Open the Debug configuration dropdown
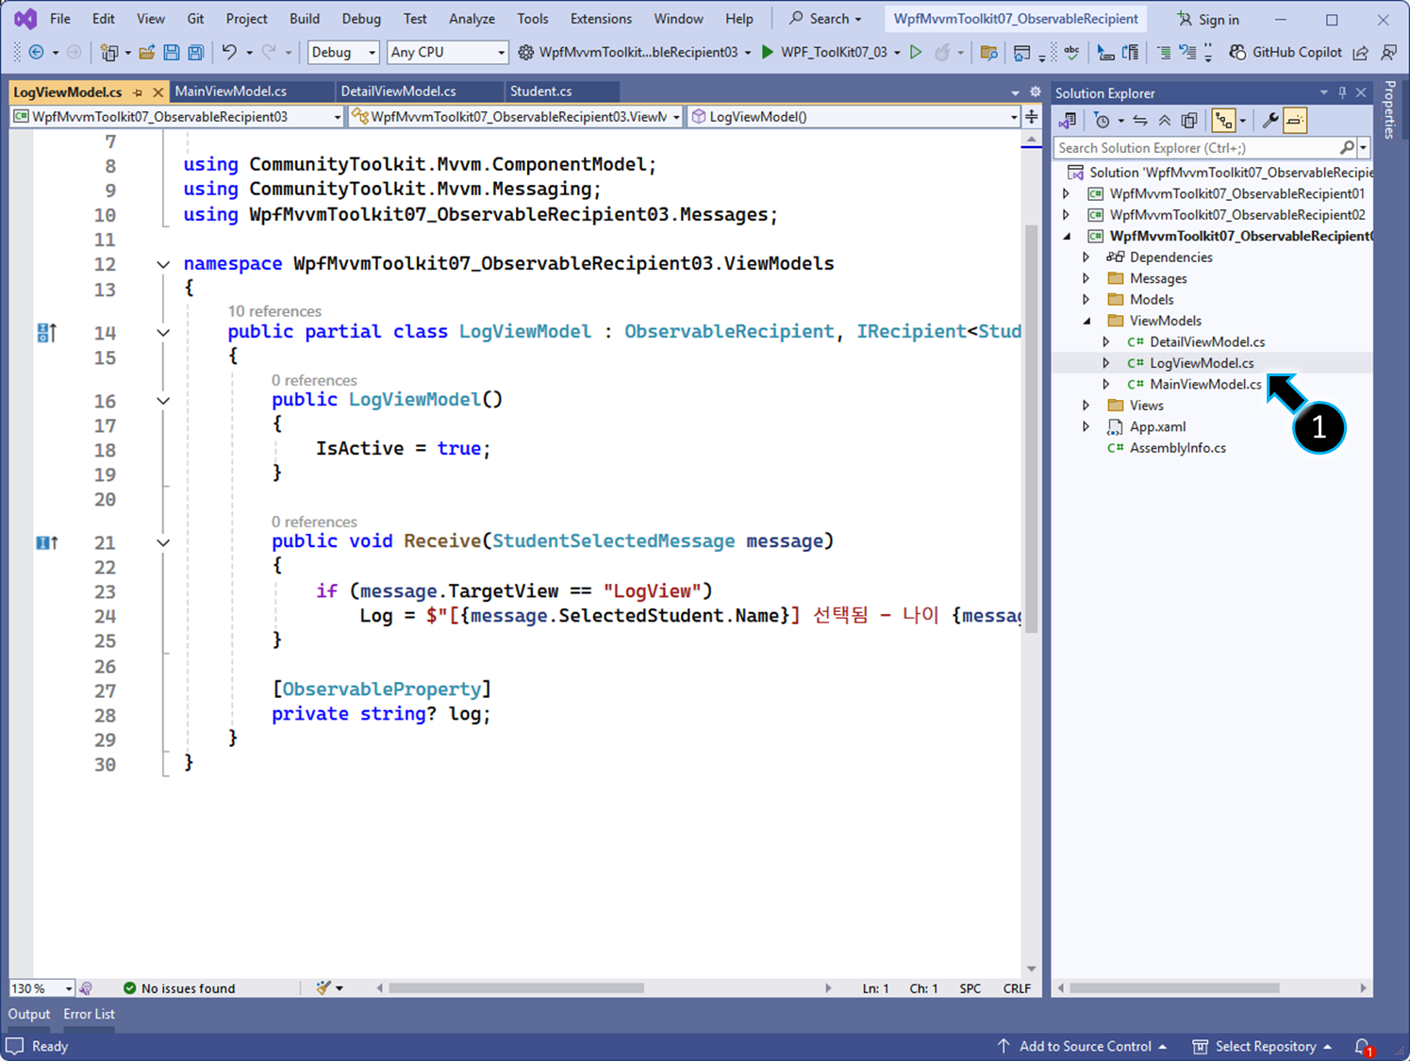1410x1061 pixels. point(343,53)
